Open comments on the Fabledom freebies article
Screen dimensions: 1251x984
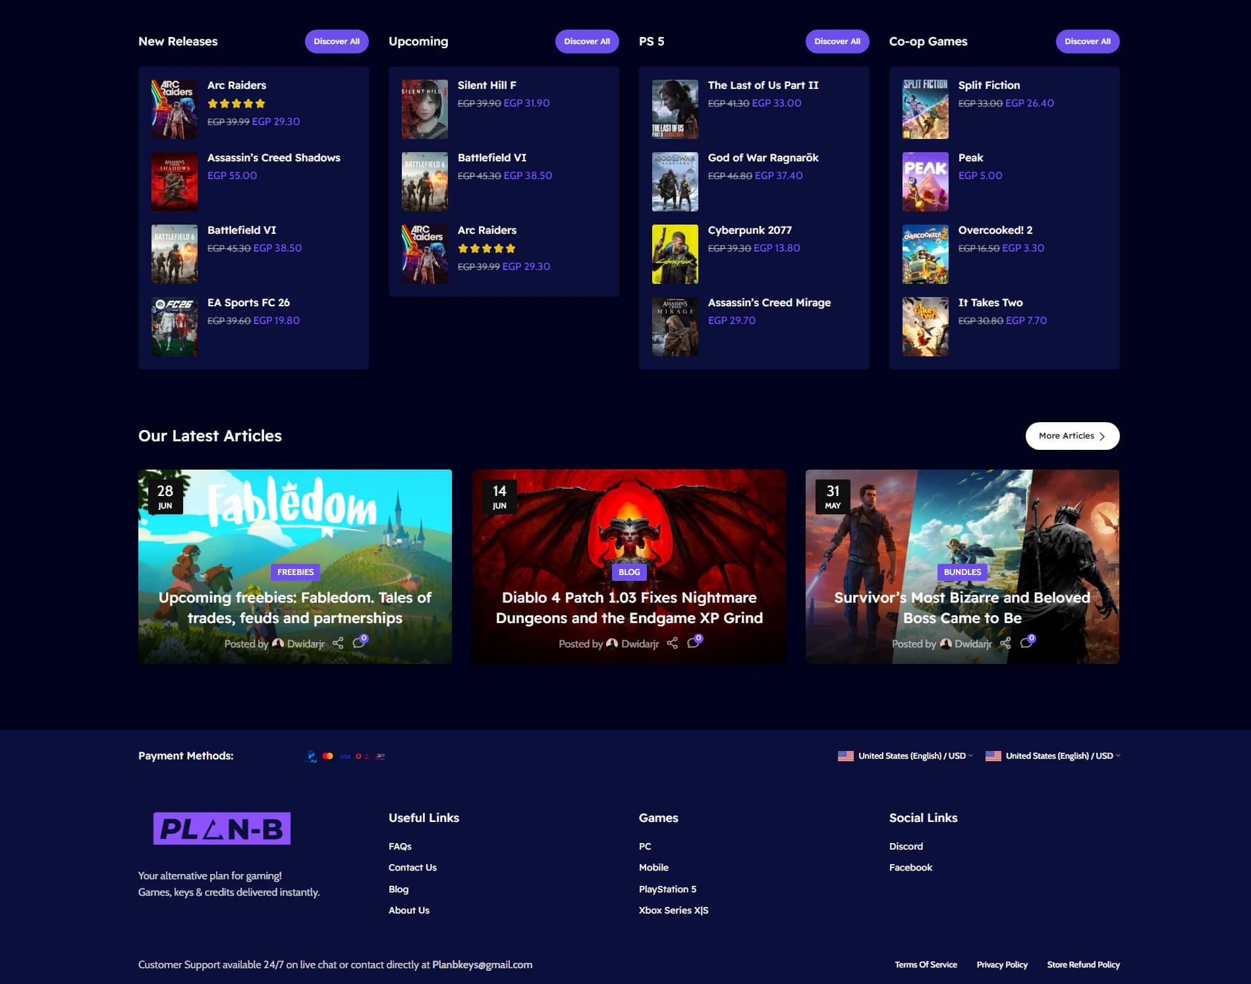tap(360, 642)
